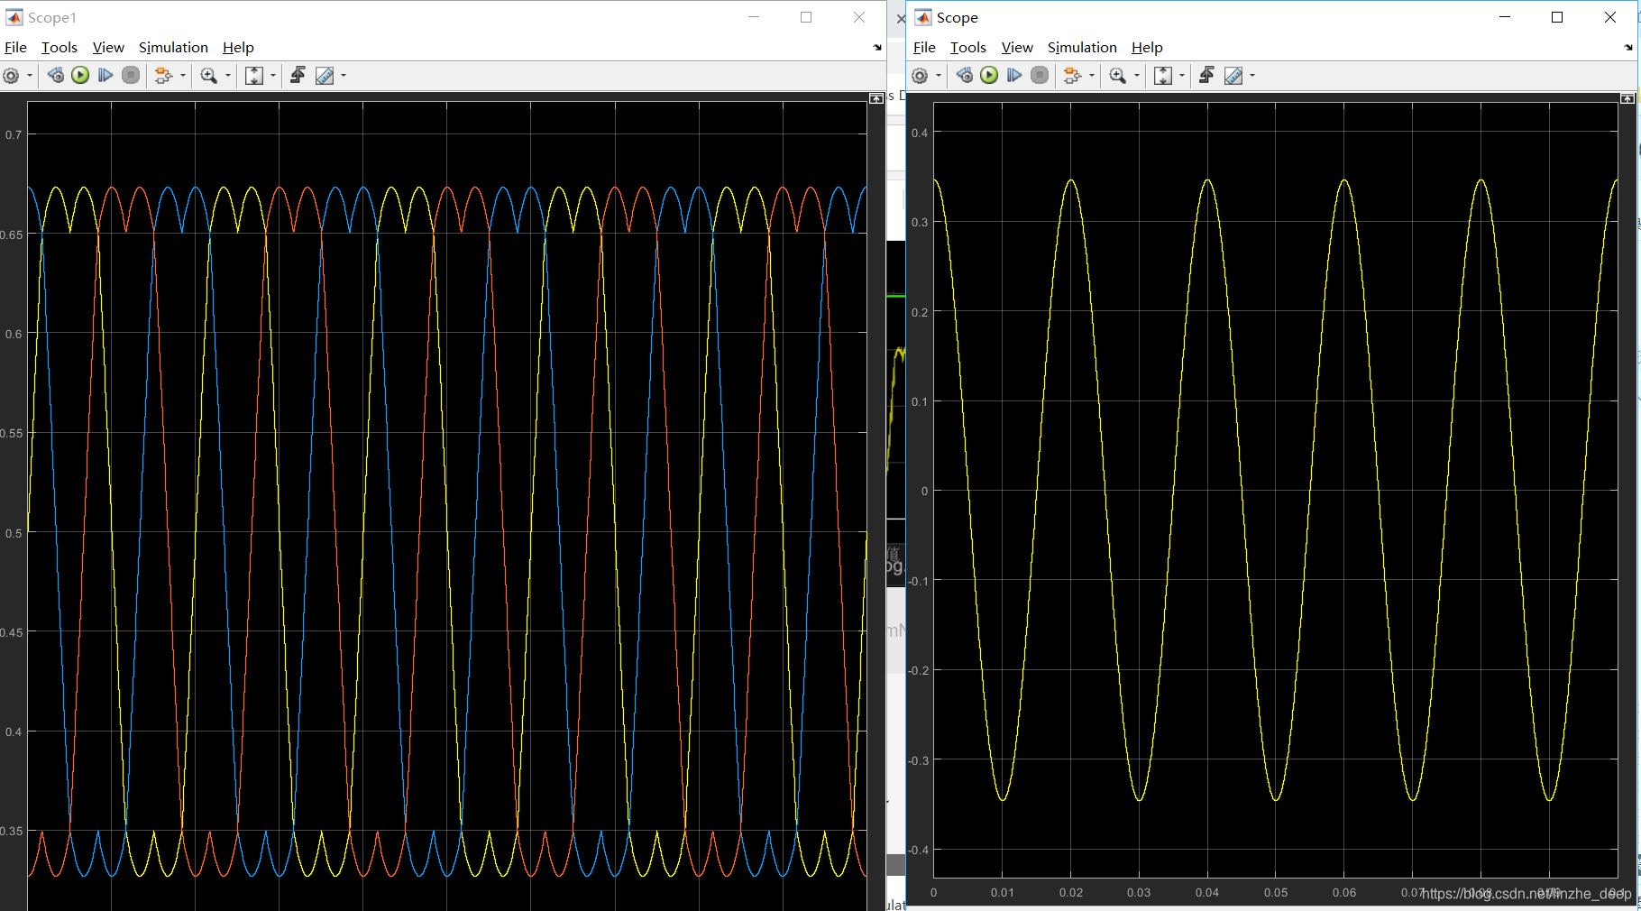Select the Zoom magnifier tool in Scope
This screenshot has height=911, width=1641.
point(1118,76)
